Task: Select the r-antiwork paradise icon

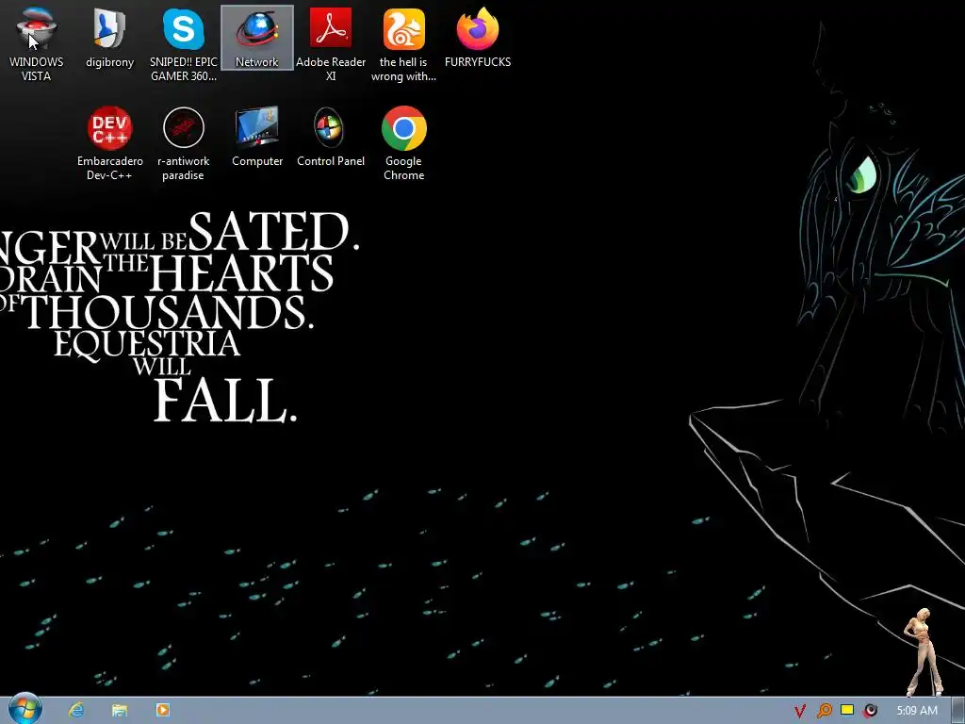Action: click(x=184, y=143)
